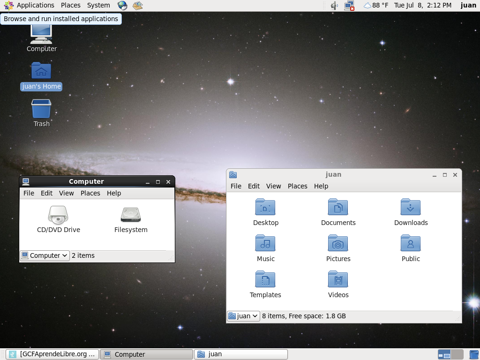Click the volume speaker icon in panel
The height and width of the screenshot is (360, 480).
point(334,6)
